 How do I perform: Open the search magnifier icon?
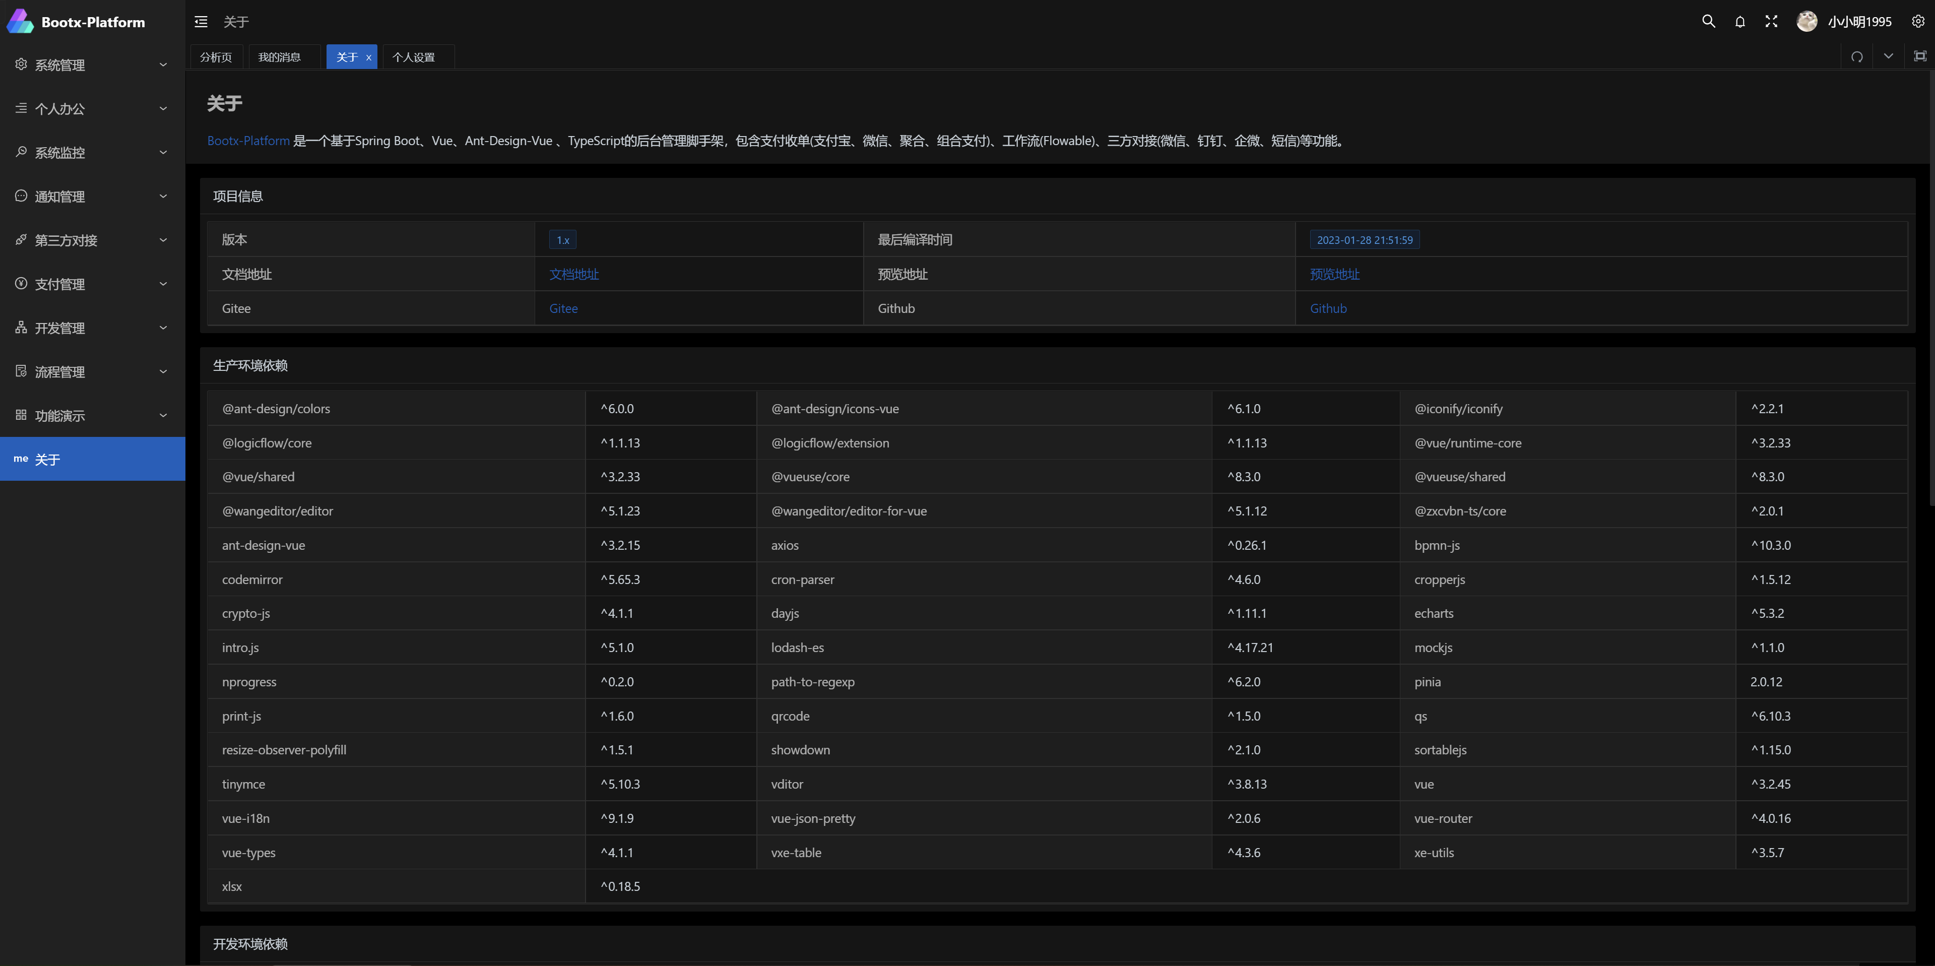point(1708,21)
